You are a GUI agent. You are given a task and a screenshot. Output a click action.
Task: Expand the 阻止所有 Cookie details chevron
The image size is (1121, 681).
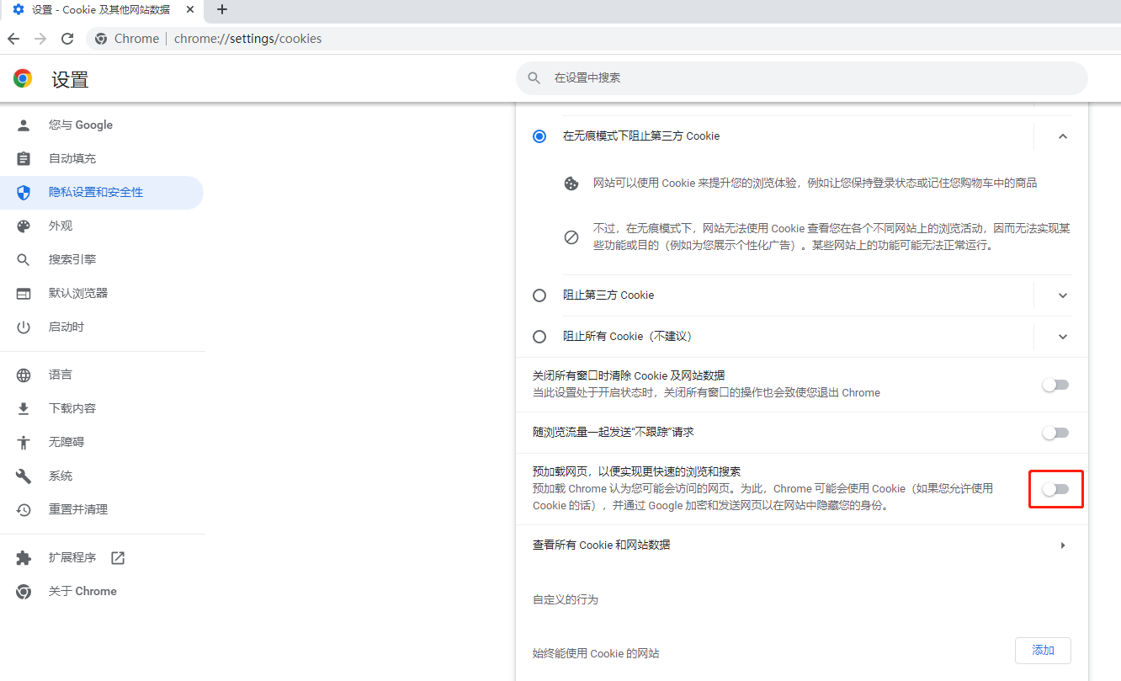point(1062,337)
